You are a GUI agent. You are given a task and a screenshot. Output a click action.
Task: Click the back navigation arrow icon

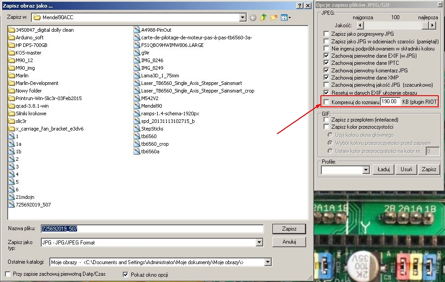pyautogui.click(x=253, y=18)
